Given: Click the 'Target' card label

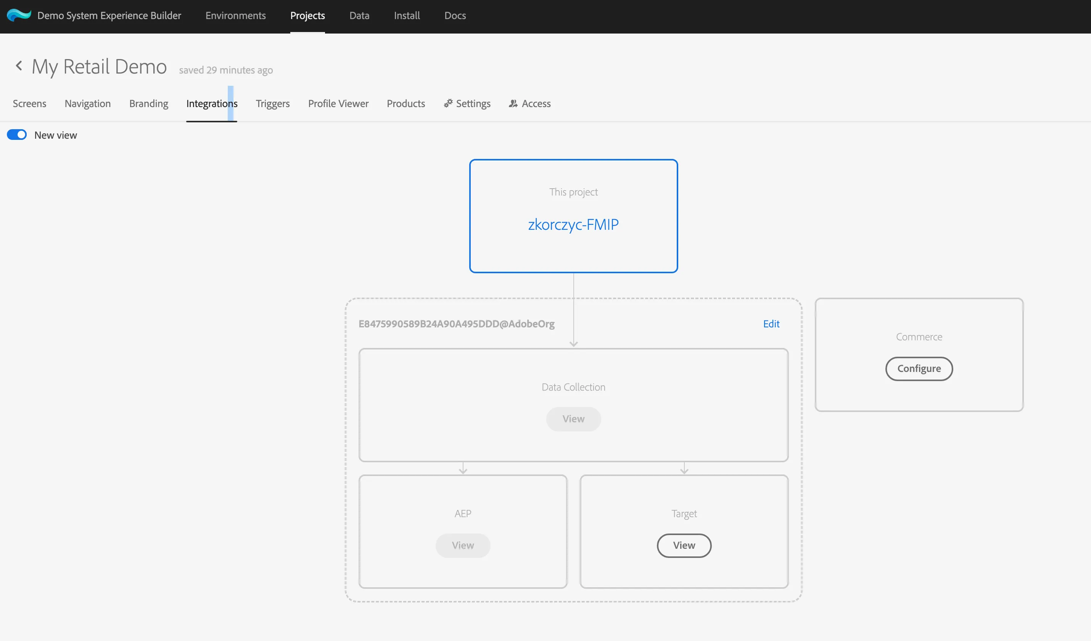Looking at the screenshot, I should [x=684, y=514].
